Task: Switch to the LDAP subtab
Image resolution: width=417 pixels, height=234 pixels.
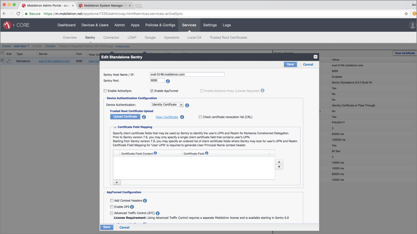Action: (x=132, y=37)
